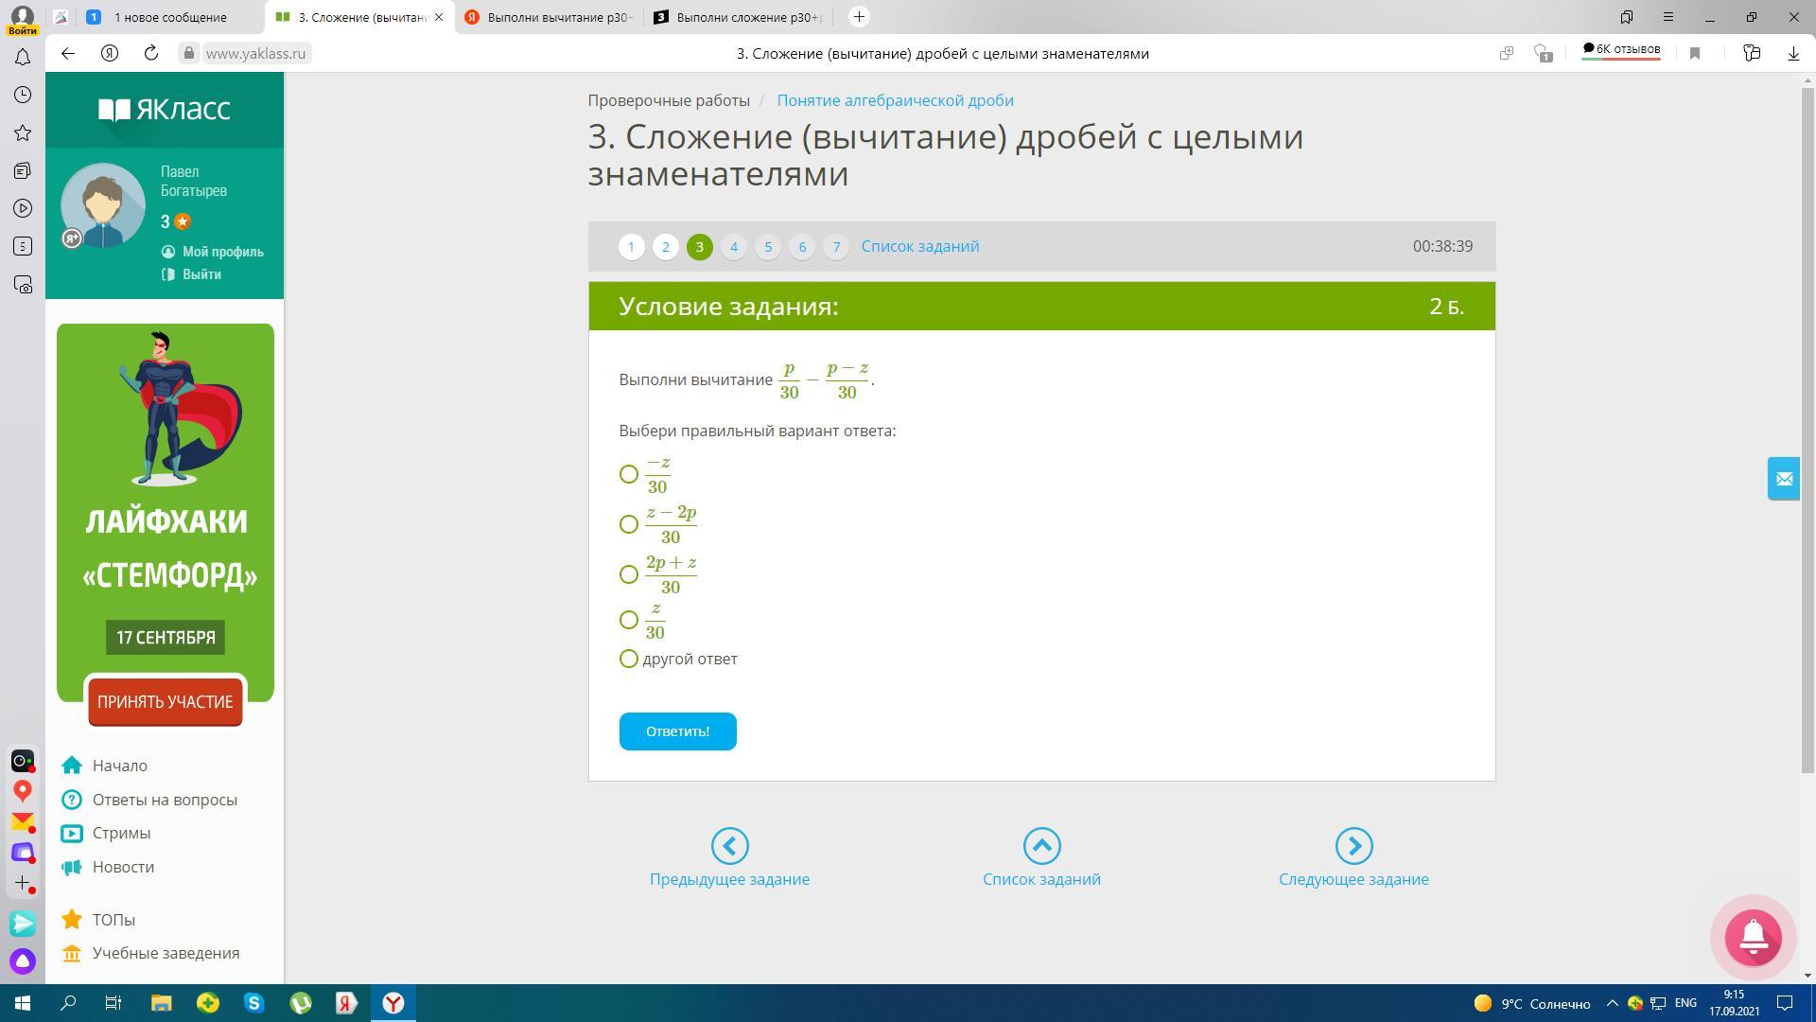The height and width of the screenshot is (1022, 1816).
Task: Click the ПРИНЯТЬ УЧАСТИЕ banner button
Action: (166, 702)
